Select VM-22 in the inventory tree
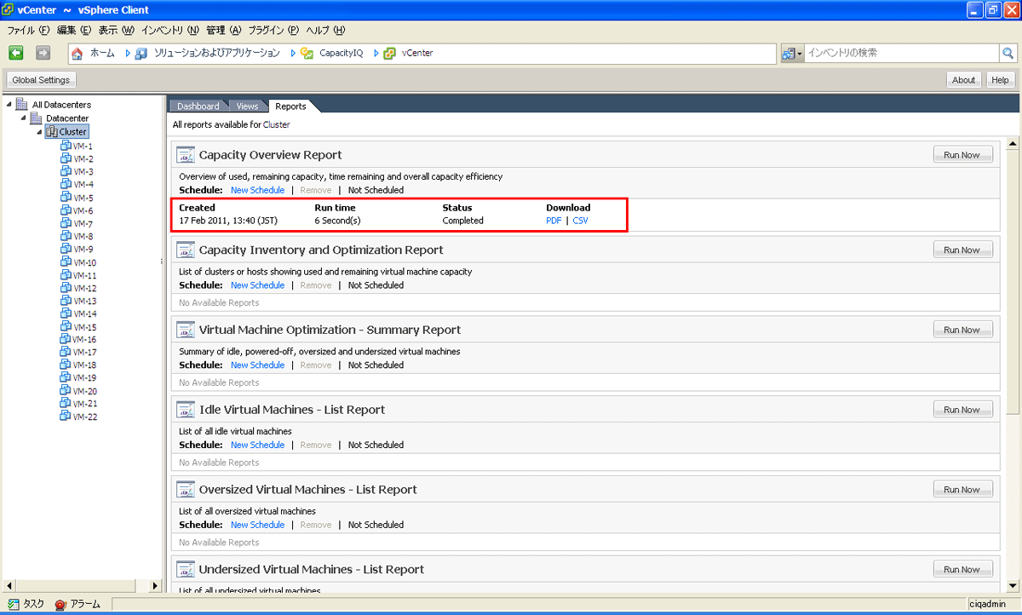The image size is (1022, 615). click(83, 417)
